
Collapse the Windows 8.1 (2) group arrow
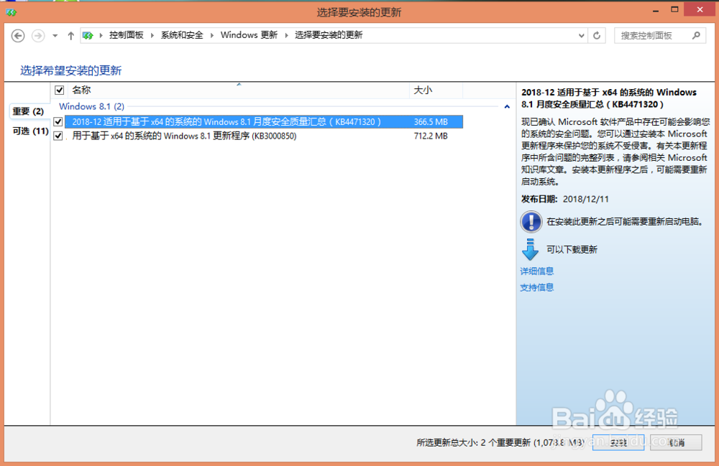pyautogui.click(x=507, y=107)
